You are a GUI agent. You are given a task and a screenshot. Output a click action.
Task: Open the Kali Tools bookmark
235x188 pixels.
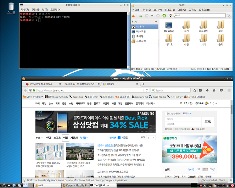click(107, 97)
